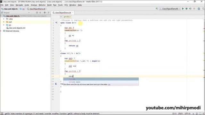
Task: Open the Window menu
Action: 73,5
